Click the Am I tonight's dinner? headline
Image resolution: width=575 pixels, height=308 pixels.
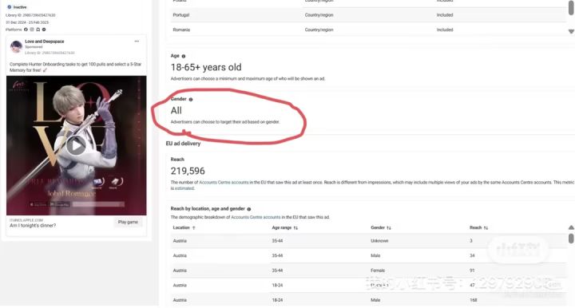point(33,226)
